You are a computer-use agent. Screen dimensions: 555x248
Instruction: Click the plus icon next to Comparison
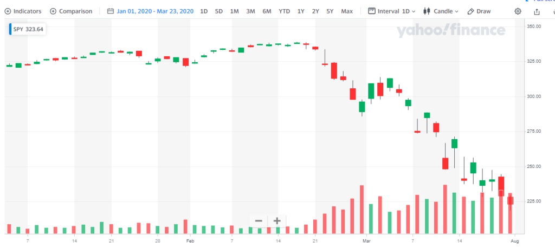[x=53, y=11]
